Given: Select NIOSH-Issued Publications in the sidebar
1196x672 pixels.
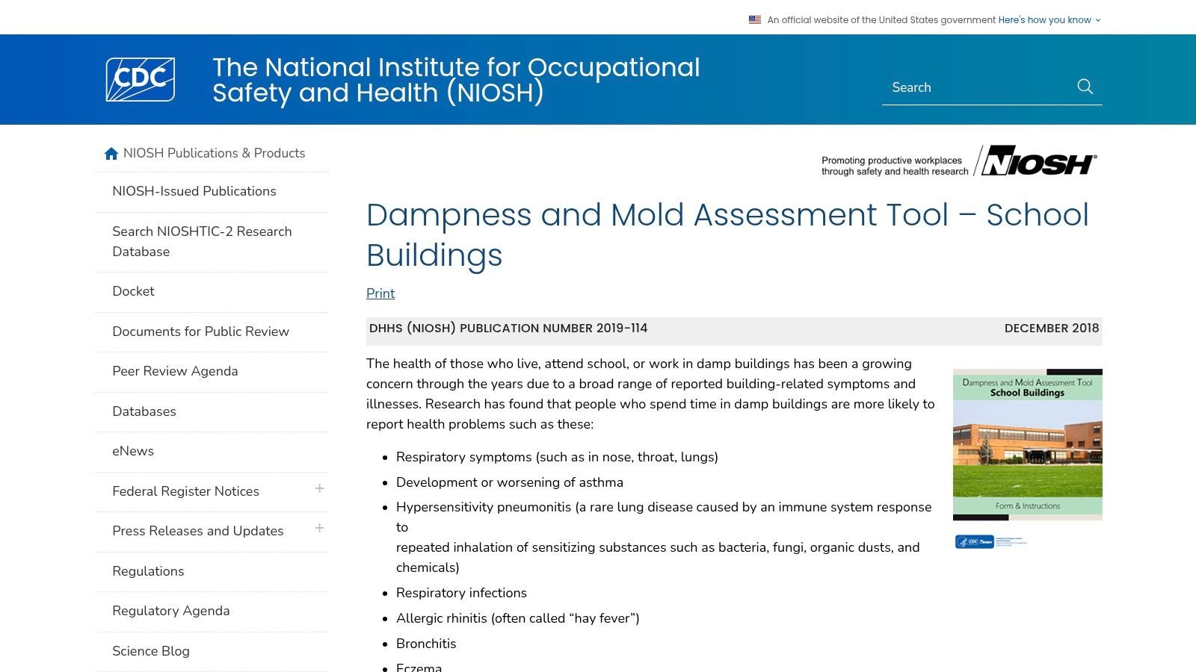Looking at the screenshot, I should pyautogui.click(x=194, y=191).
